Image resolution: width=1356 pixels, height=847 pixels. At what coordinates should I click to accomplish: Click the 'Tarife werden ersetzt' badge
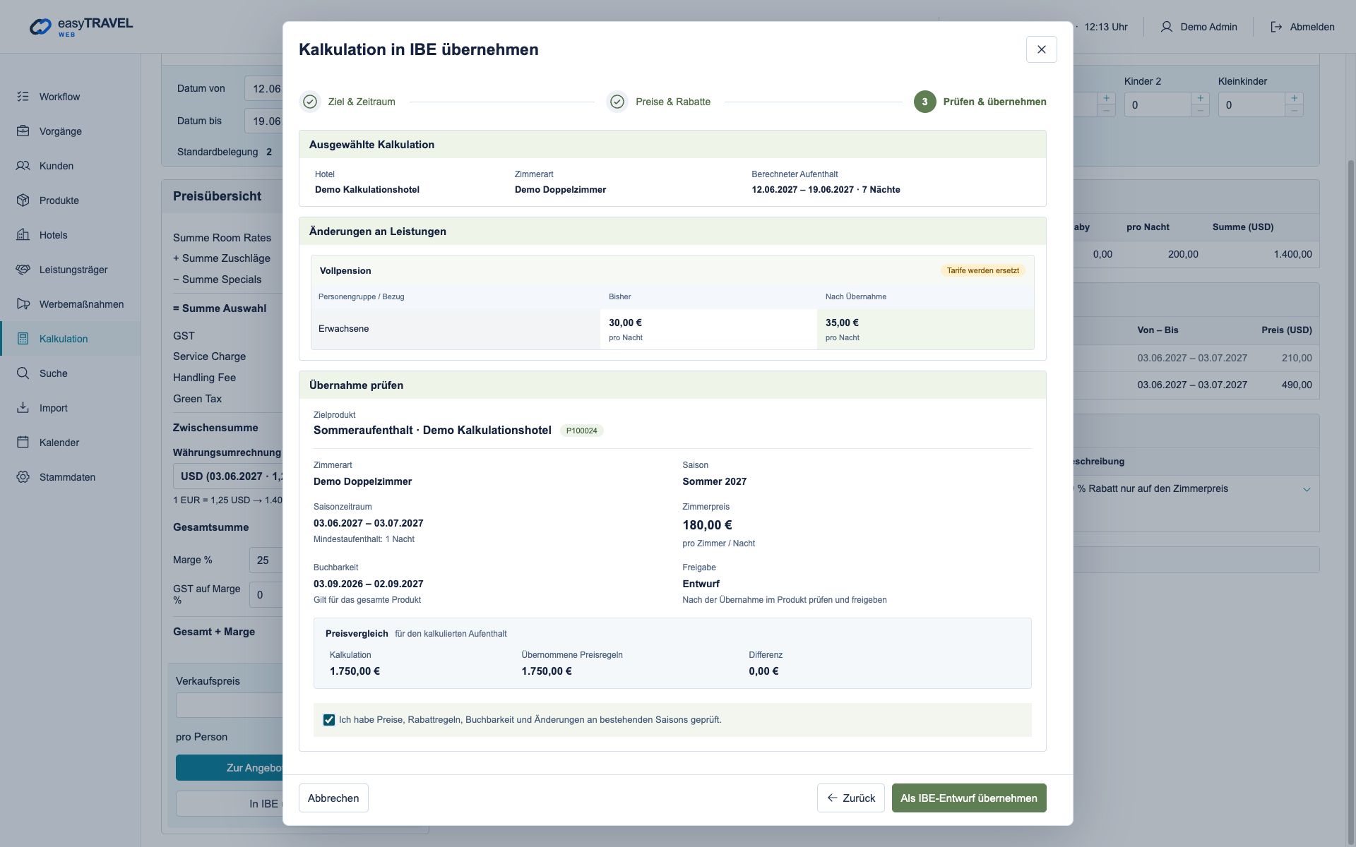tap(982, 271)
